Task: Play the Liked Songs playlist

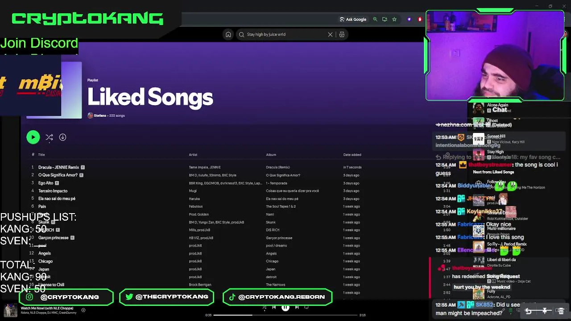Action: pyautogui.click(x=33, y=137)
